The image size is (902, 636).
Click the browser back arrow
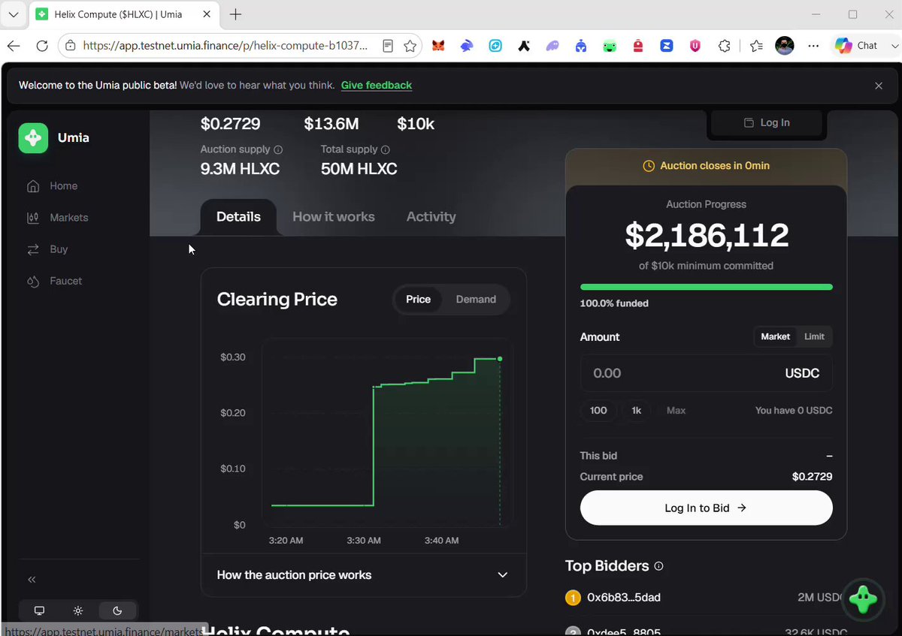tap(14, 46)
